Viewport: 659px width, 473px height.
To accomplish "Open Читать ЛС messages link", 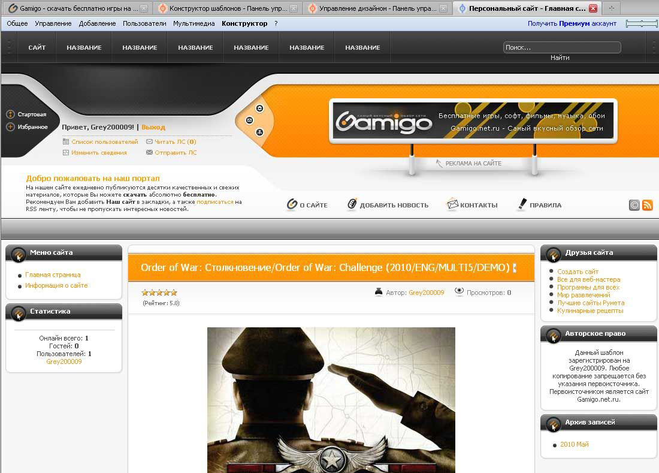I will (176, 141).
